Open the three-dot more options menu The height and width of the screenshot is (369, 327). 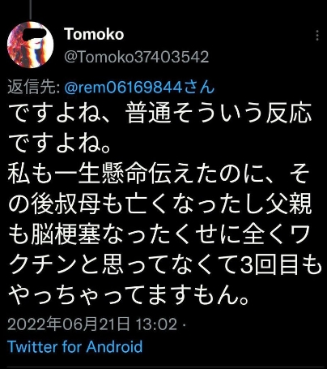pos(317,36)
